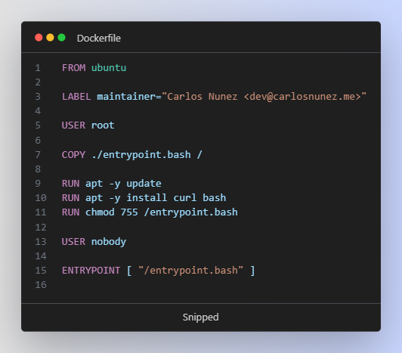Screen dimensions: 402x353
Task: Click RUN before chmod 755
Action: 71,212
